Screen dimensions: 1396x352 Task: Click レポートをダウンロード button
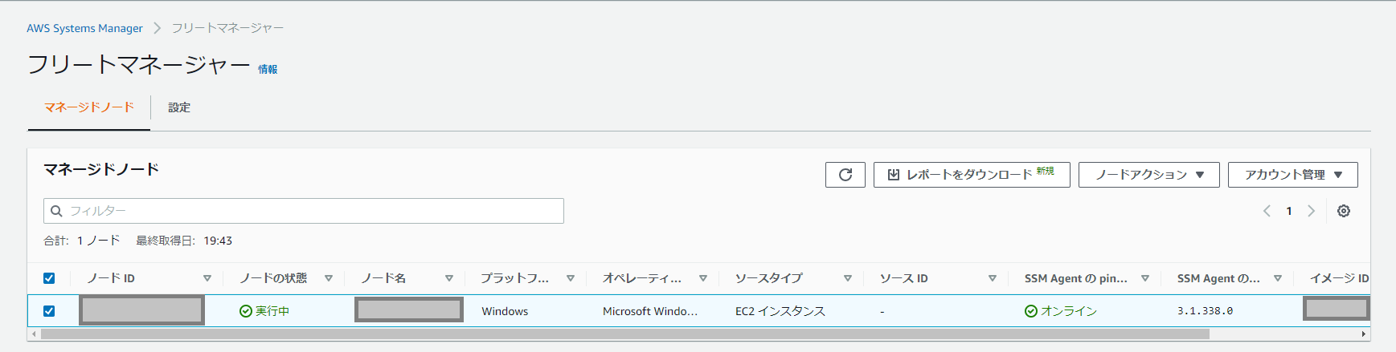pos(972,175)
